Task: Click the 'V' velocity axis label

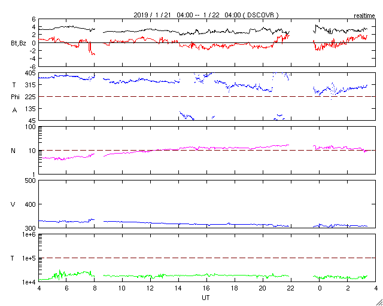Action: click(13, 204)
